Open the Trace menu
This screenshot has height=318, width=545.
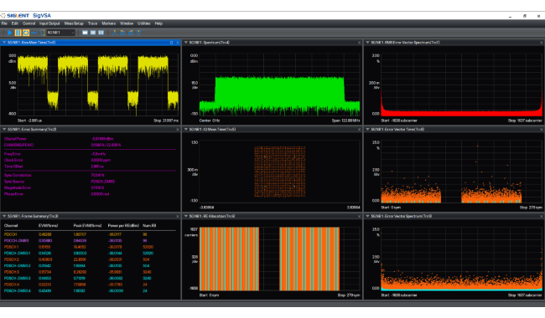pos(92,23)
